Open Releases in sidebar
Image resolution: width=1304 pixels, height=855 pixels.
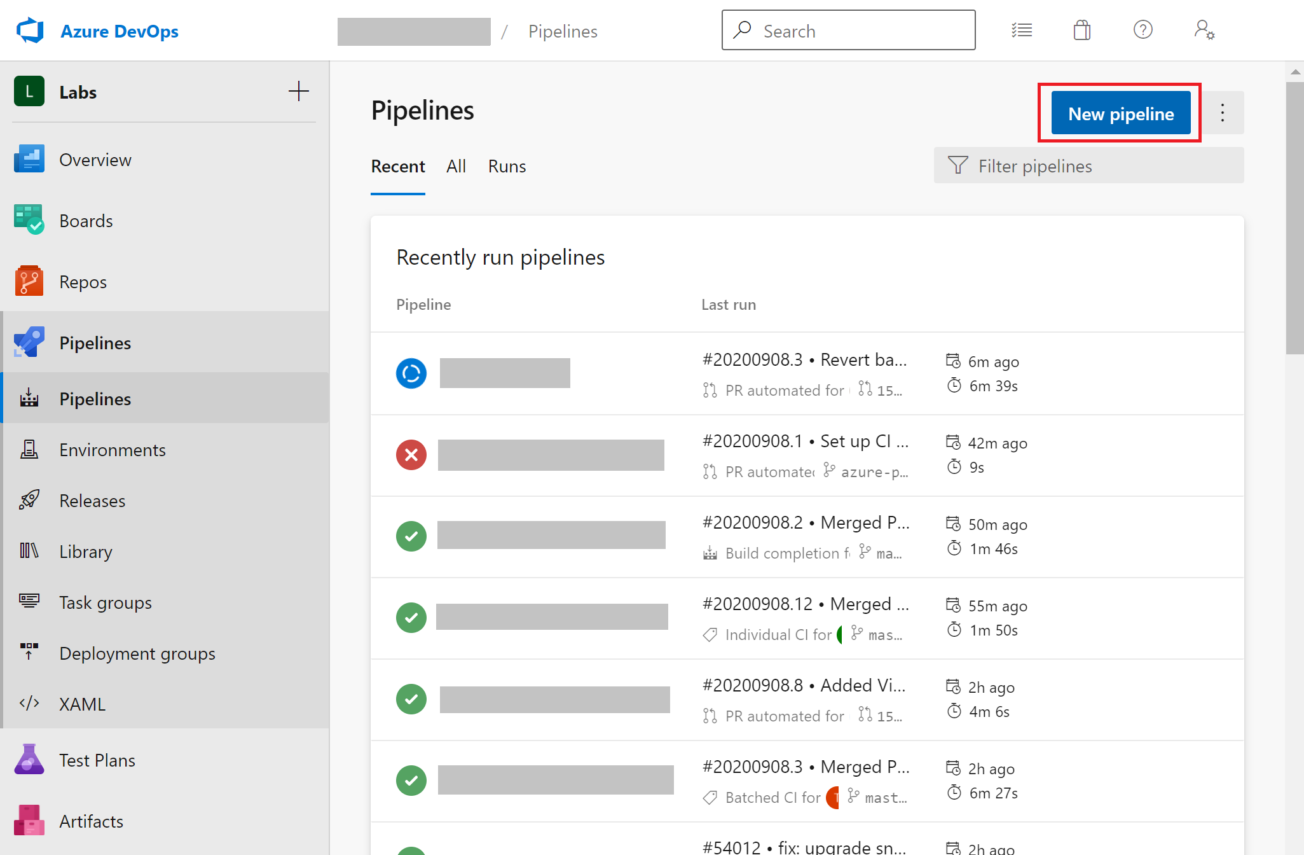pos(165,501)
